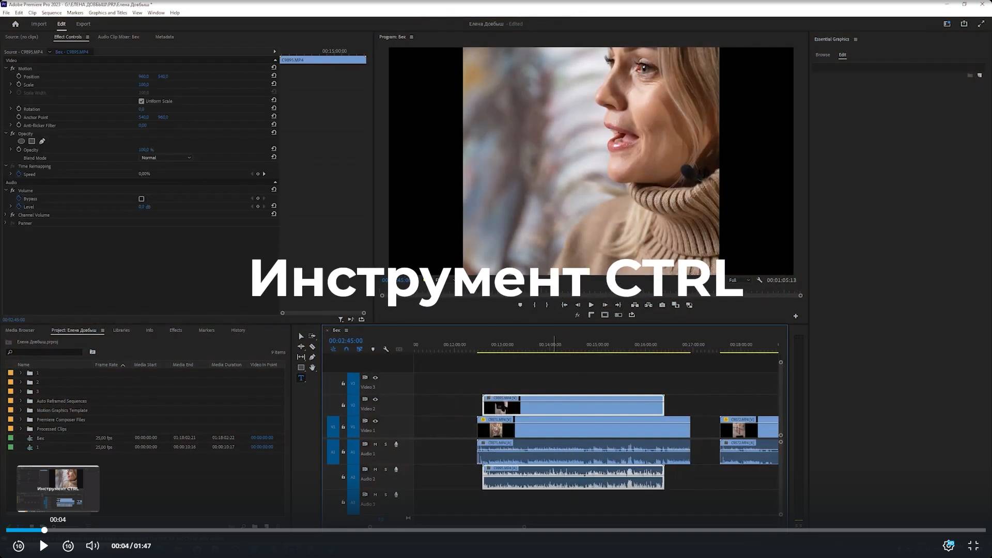Click the Export workspace button

point(83,24)
